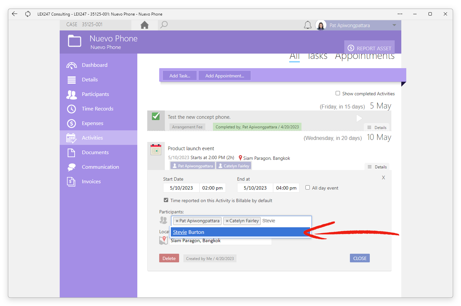The image size is (461, 306).
Task: Refresh the page with the reload icon
Action: click(x=28, y=14)
